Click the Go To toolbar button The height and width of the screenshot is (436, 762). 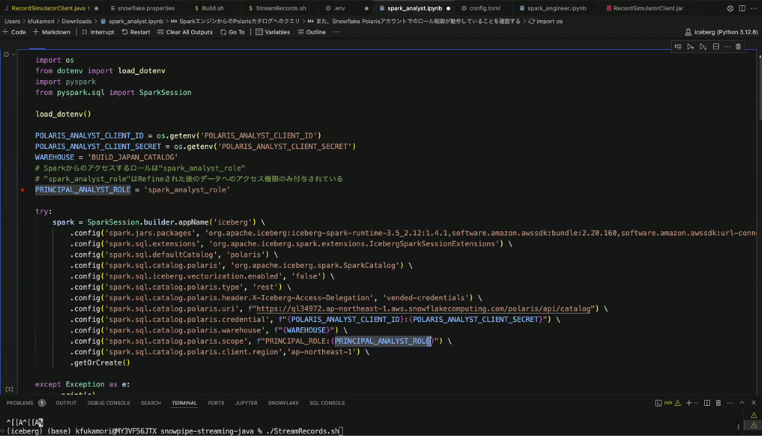232,32
